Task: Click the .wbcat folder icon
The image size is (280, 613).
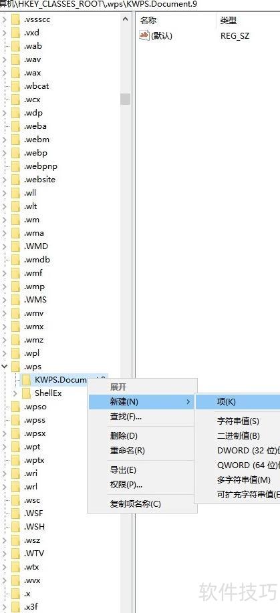Action: click(15, 86)
